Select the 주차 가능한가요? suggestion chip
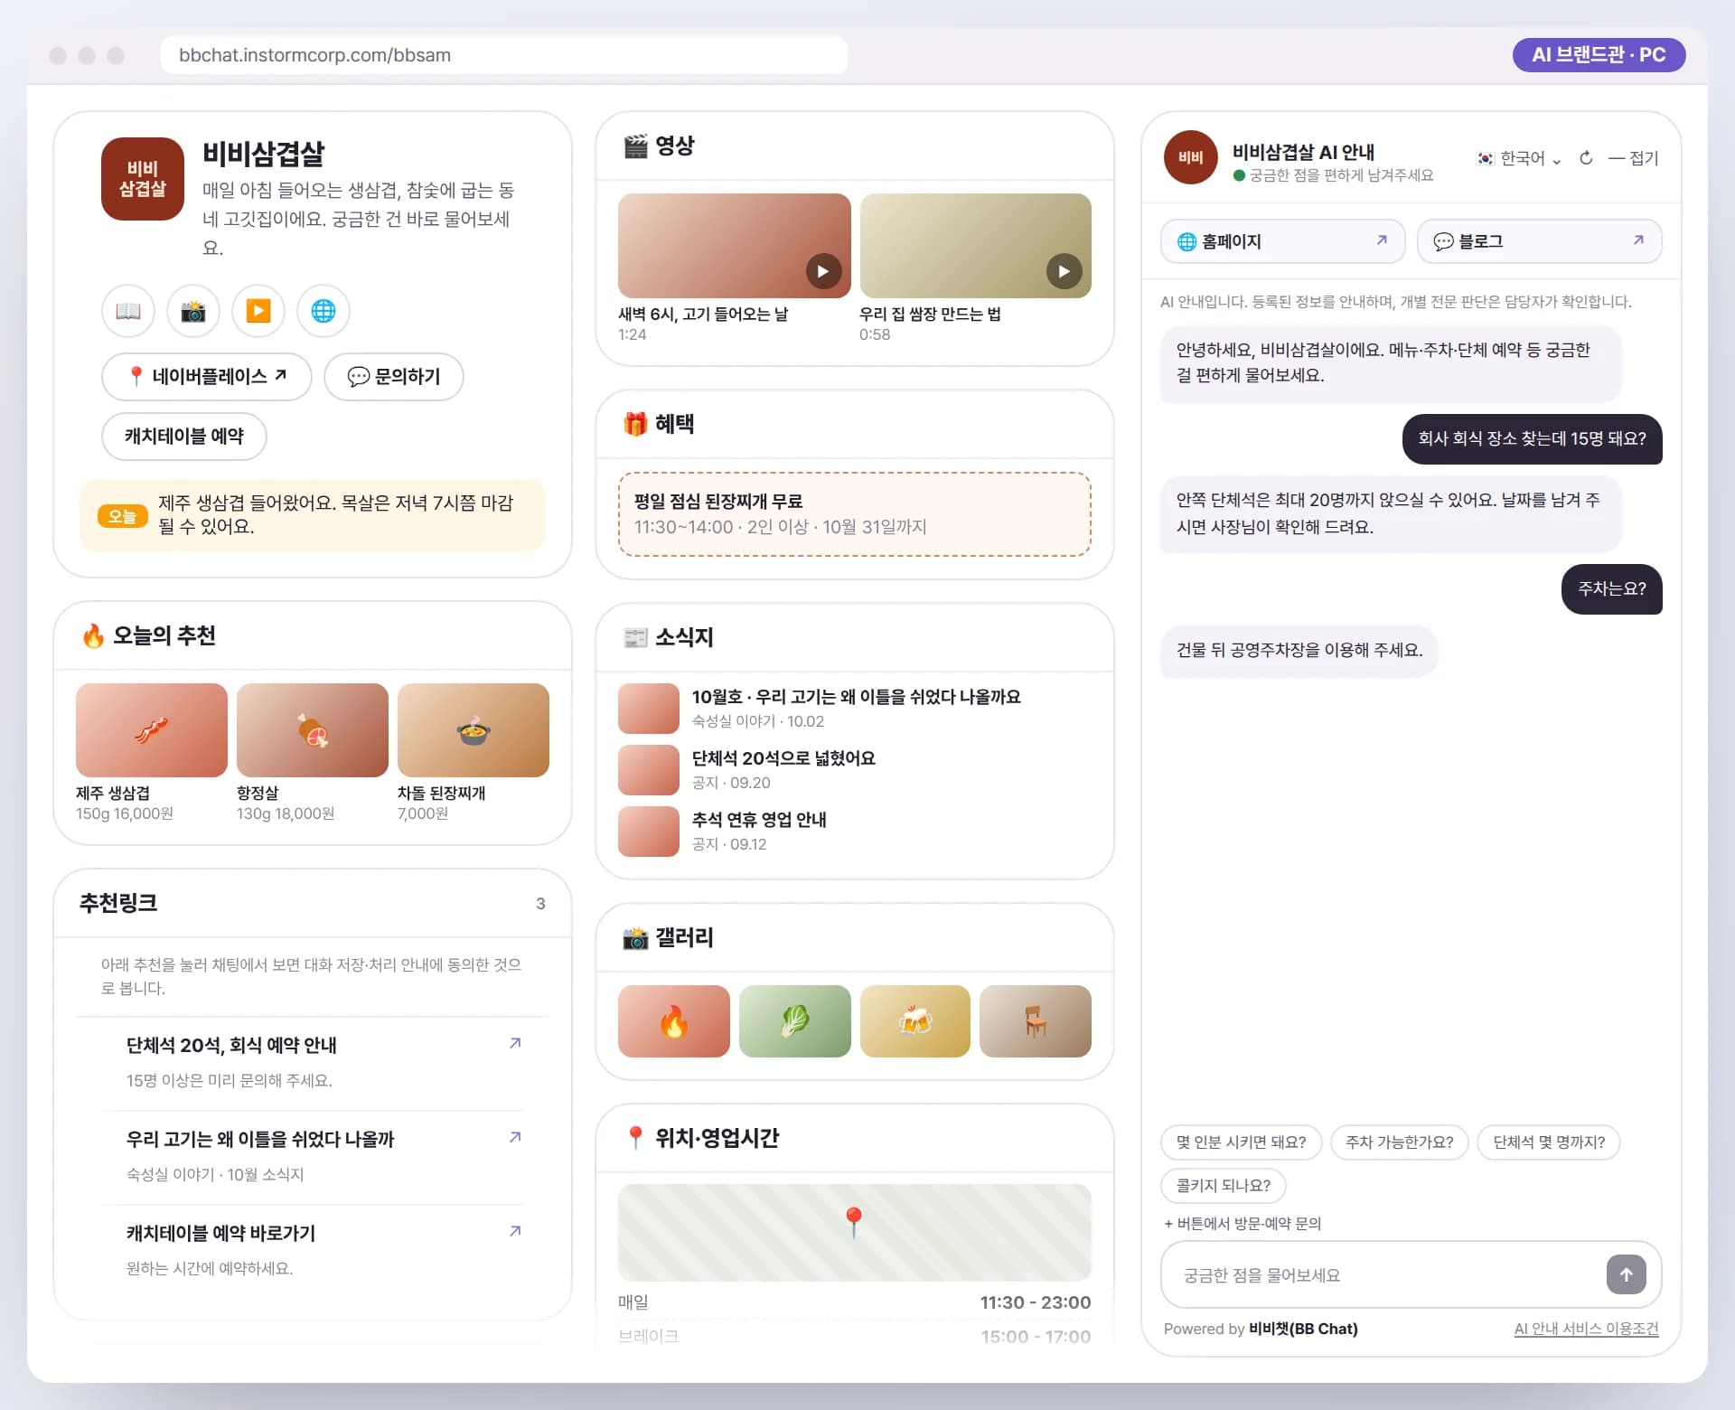 click(x=1400, y=1142)
